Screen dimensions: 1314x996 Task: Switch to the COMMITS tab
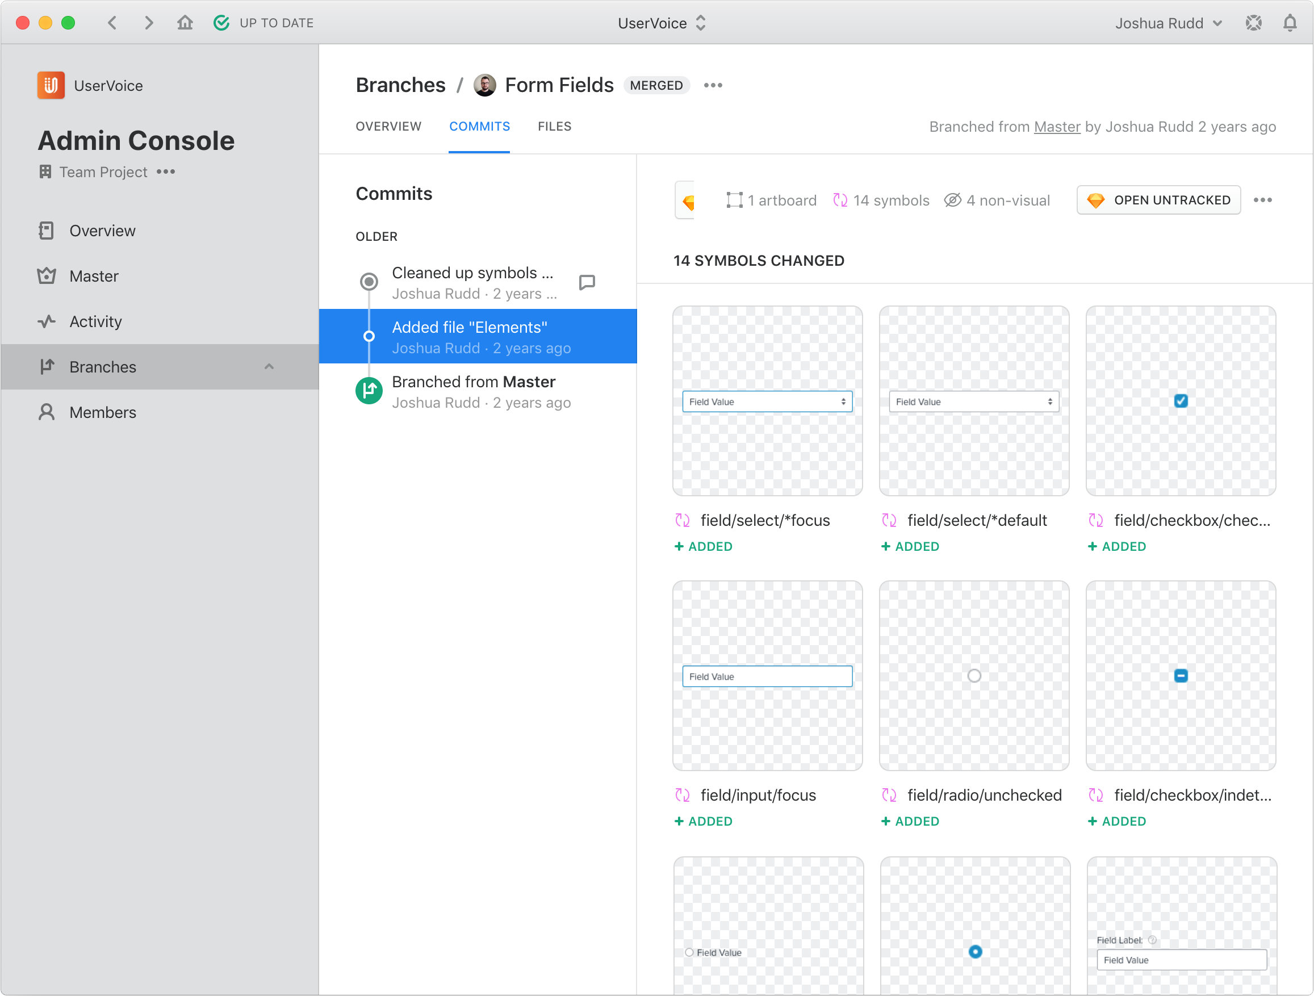[479, 127]
